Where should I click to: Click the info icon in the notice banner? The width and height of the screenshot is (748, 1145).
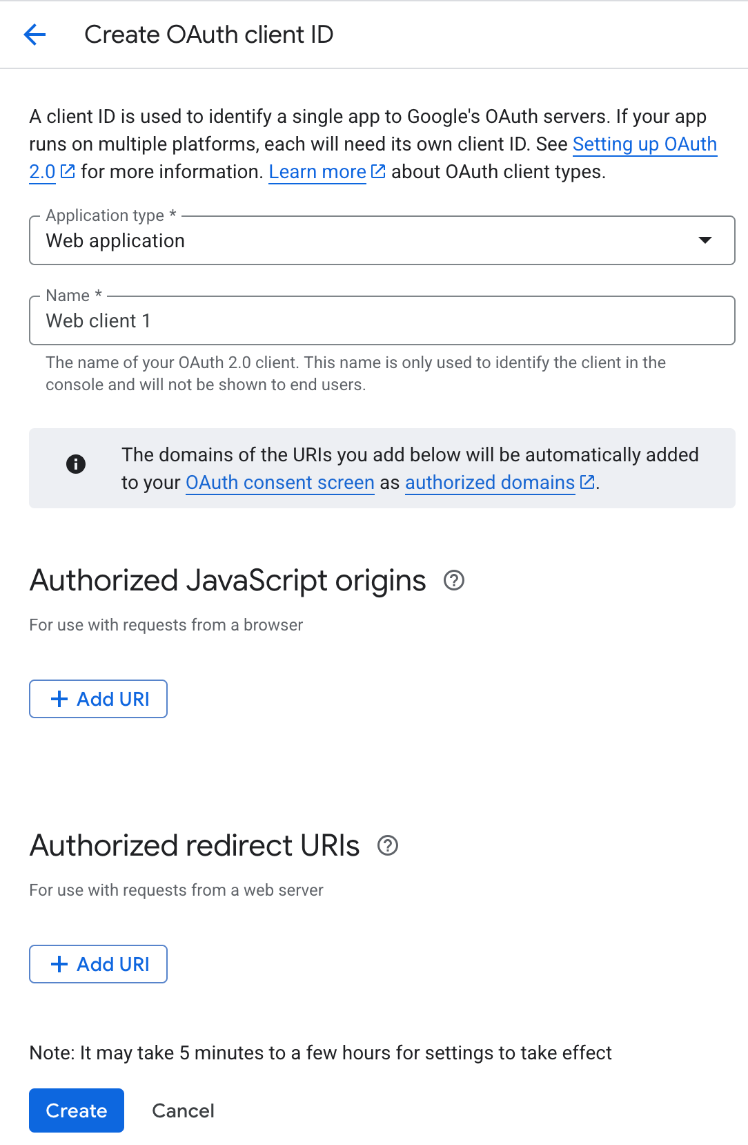point(76,464)
